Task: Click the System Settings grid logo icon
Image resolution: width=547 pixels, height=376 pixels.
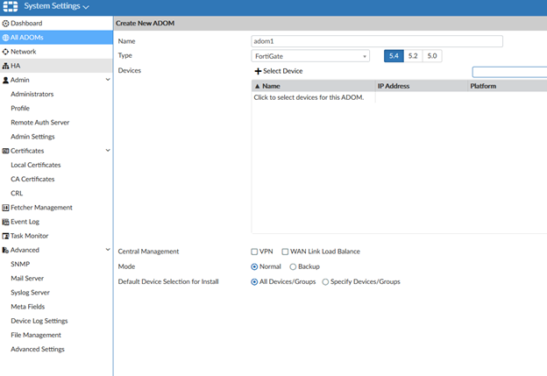Action: [12, 7]
